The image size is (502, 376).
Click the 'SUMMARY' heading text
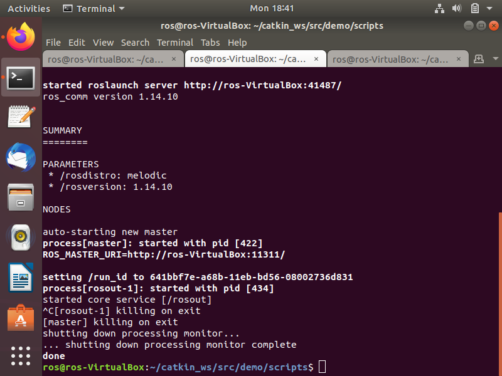click(62, 130)
